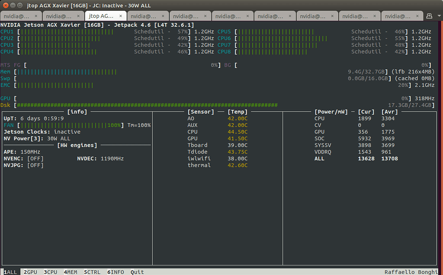The image size is (443, 275).
Task: Click Quit in the bottom bar
Action: pyautogui.click(x=137, y=272)
